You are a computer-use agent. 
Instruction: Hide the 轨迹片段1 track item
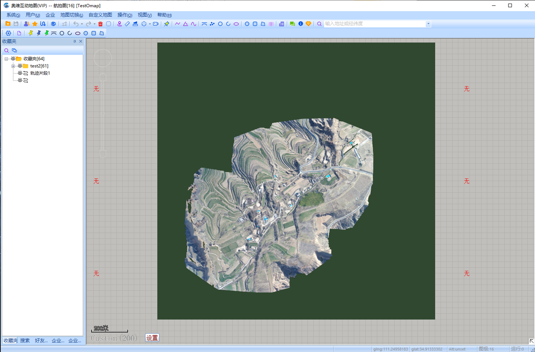(x=20, y=73)
